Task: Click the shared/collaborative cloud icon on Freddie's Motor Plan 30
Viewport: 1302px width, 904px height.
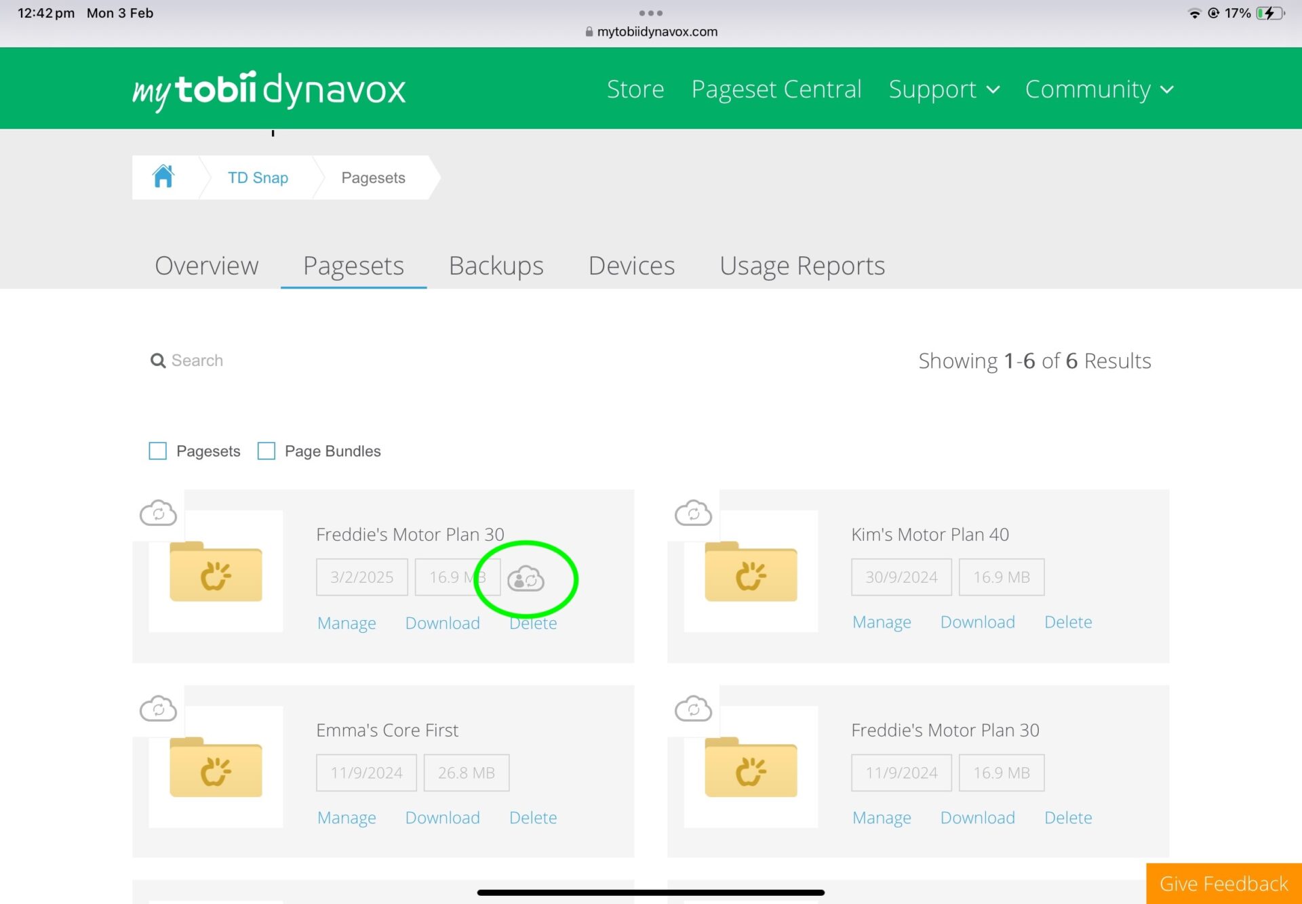Action: (x=526, y=577)
